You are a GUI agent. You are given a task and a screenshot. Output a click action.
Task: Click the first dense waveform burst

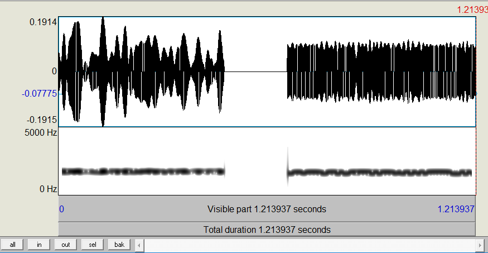[142, 71]
